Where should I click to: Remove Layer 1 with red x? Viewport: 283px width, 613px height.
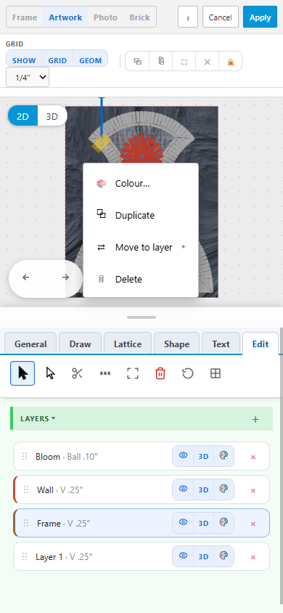(x=253, y=557)
